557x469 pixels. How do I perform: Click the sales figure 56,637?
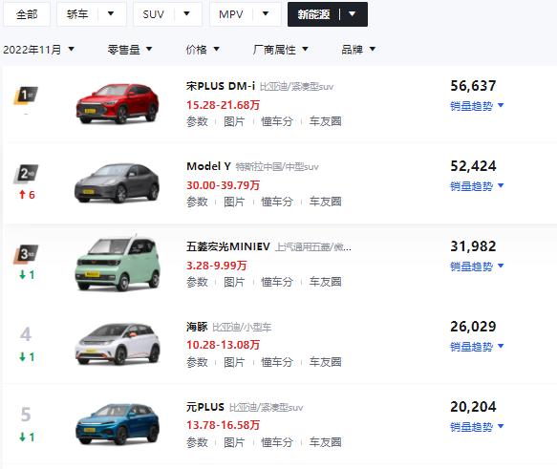pyautogui.click(x=473, y=86)
